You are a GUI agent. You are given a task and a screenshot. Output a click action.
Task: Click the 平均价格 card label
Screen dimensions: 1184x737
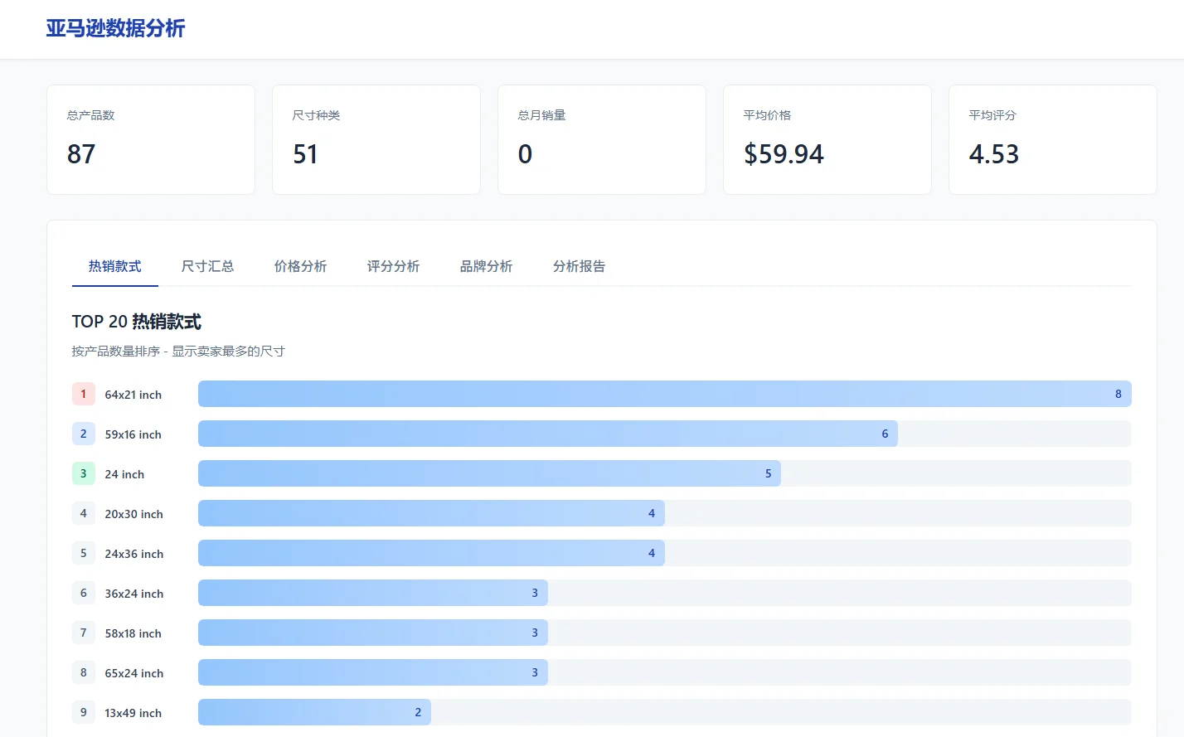click(768, 115)
